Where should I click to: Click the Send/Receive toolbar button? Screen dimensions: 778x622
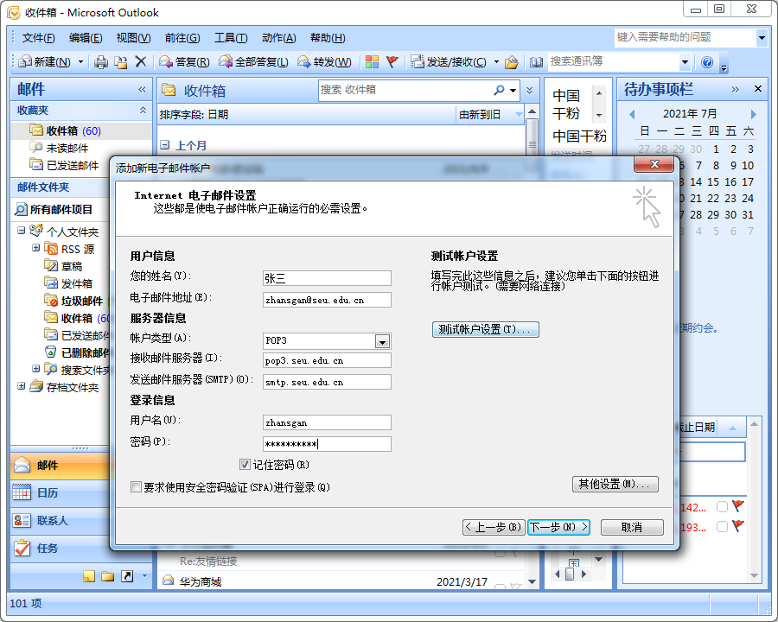[449, 62]
